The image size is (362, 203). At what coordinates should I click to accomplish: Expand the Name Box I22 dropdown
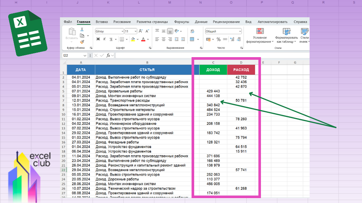[x=85, y=56]
